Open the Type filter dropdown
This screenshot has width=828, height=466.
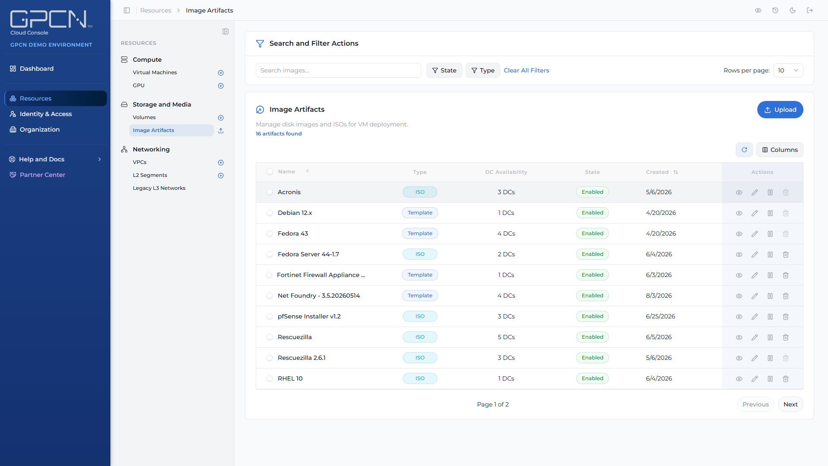(483, 70)
